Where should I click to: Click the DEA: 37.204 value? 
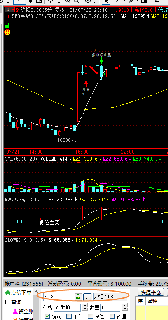pyautogui.click(x=92, y=200)
